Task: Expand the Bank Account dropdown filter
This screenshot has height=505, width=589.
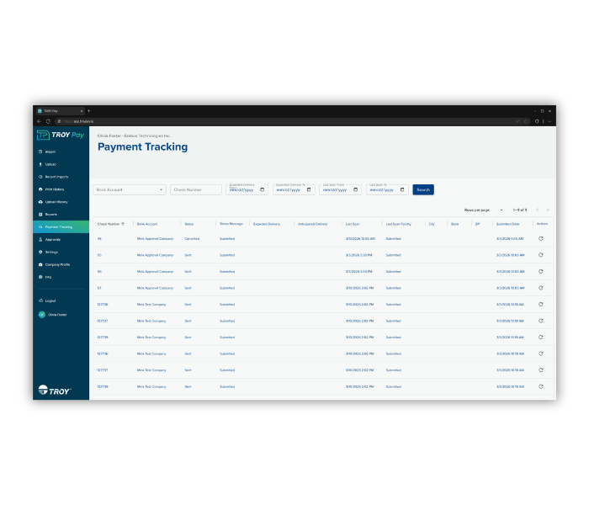Action: click(130, 189)
